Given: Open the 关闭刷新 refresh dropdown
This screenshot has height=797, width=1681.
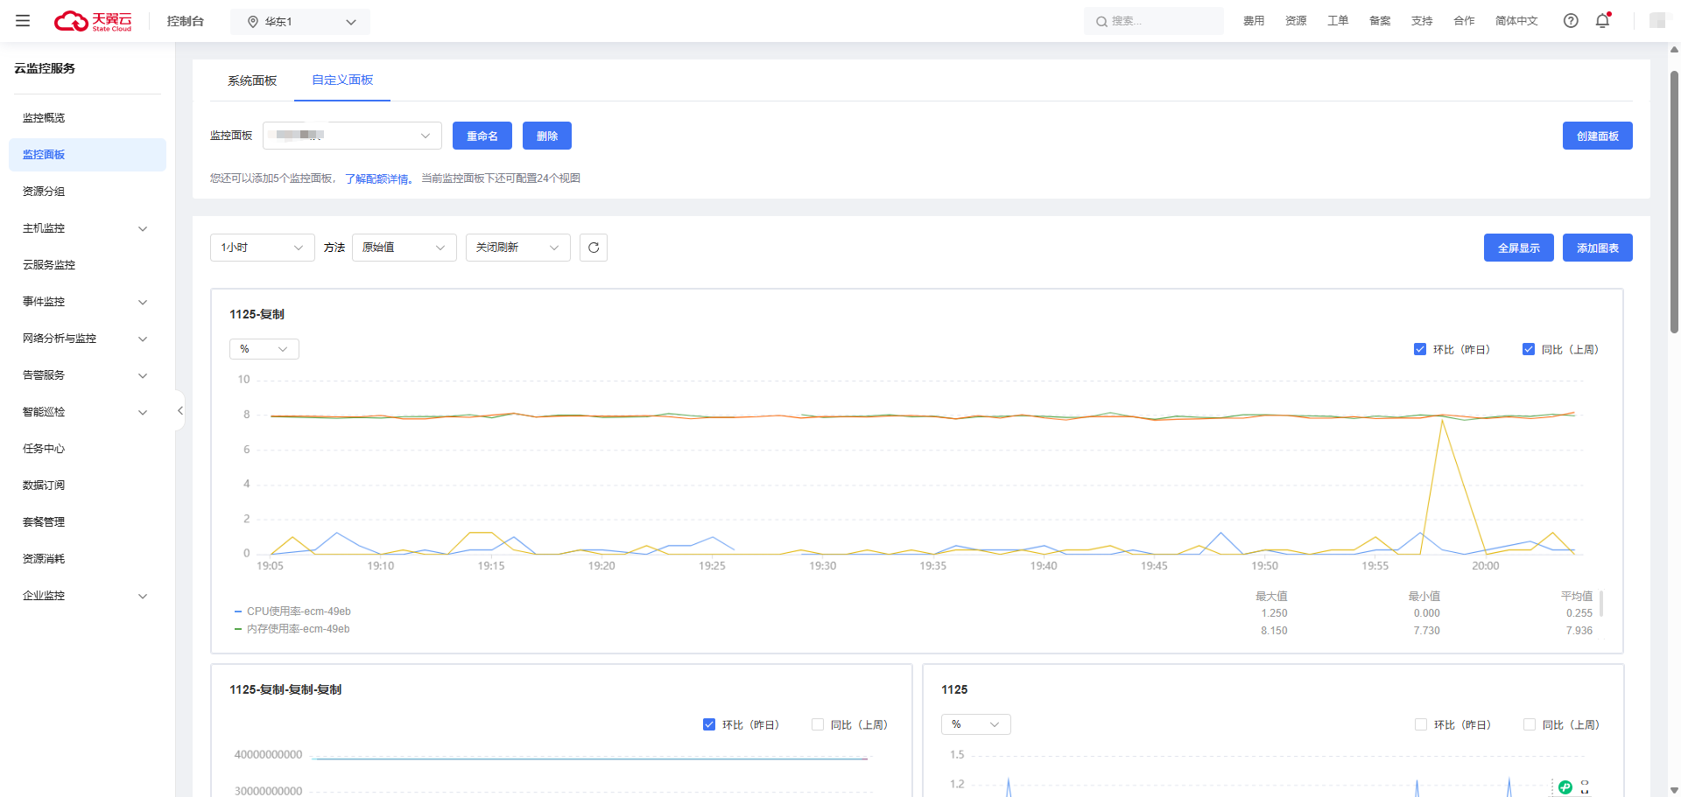Looking at the screenshot, I should pyautogui.click(x=517, y=248).
